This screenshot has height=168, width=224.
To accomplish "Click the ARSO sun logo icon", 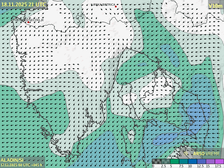I will tap(186, 153).
